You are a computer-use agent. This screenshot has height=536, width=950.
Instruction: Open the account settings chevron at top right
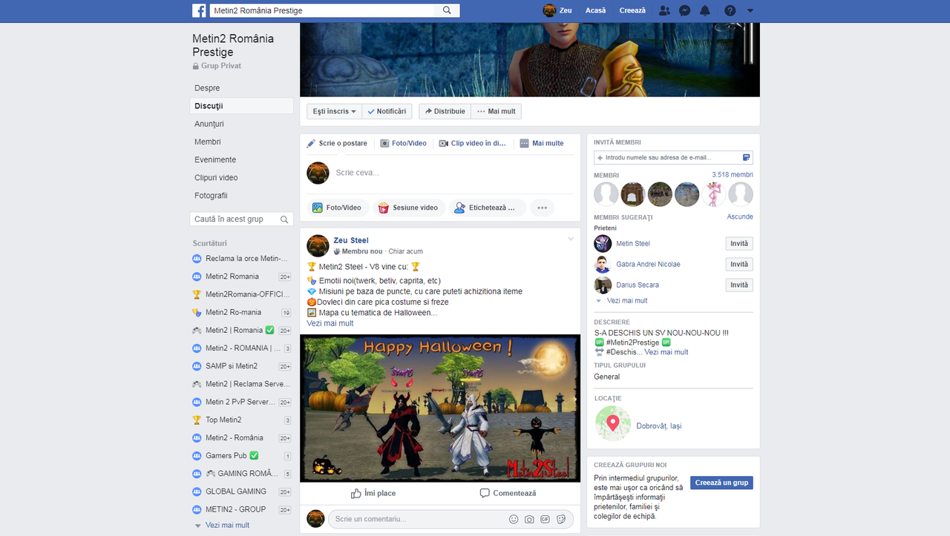coord(750,10)
